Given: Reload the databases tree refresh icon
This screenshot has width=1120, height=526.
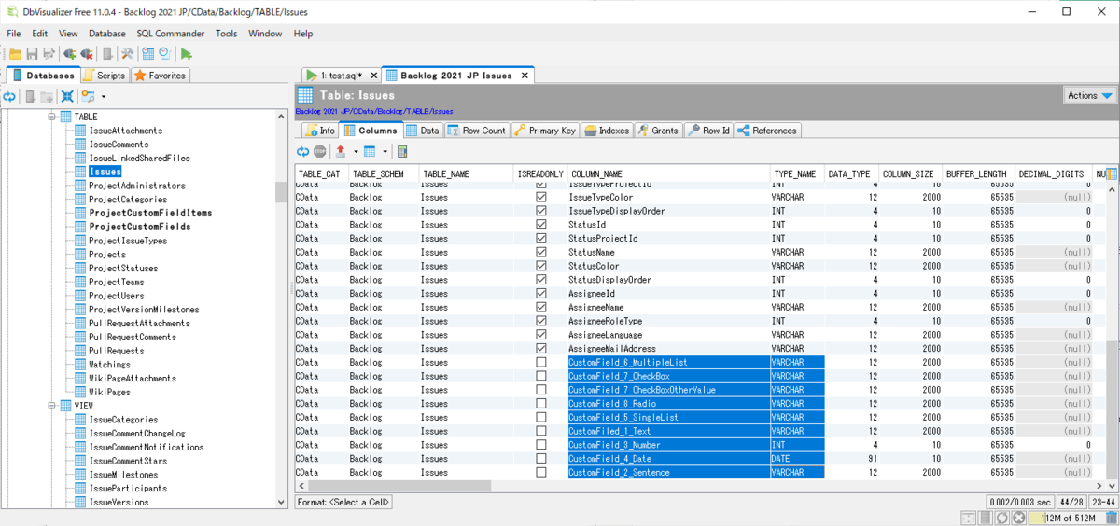Looking at the screenshot, I should coord(9,96).
